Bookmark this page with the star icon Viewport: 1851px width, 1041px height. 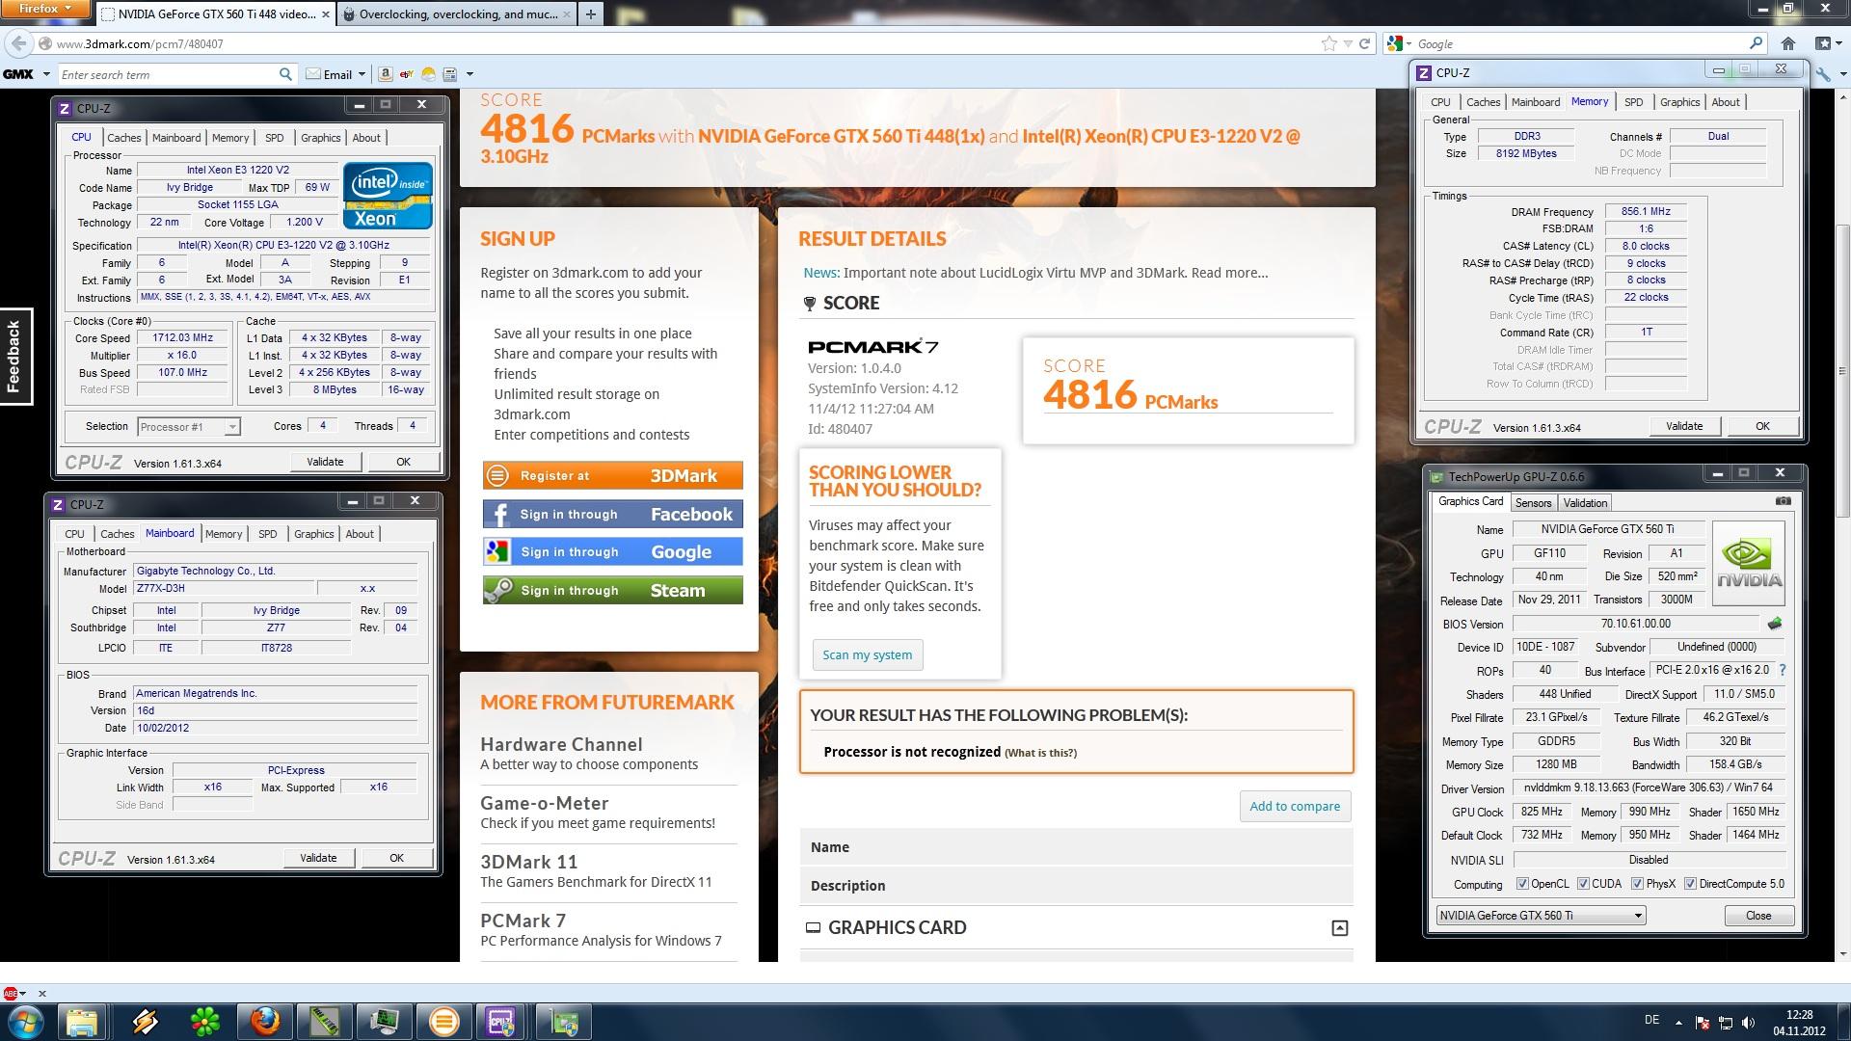pyautogui.click(x=1329, y=43)
